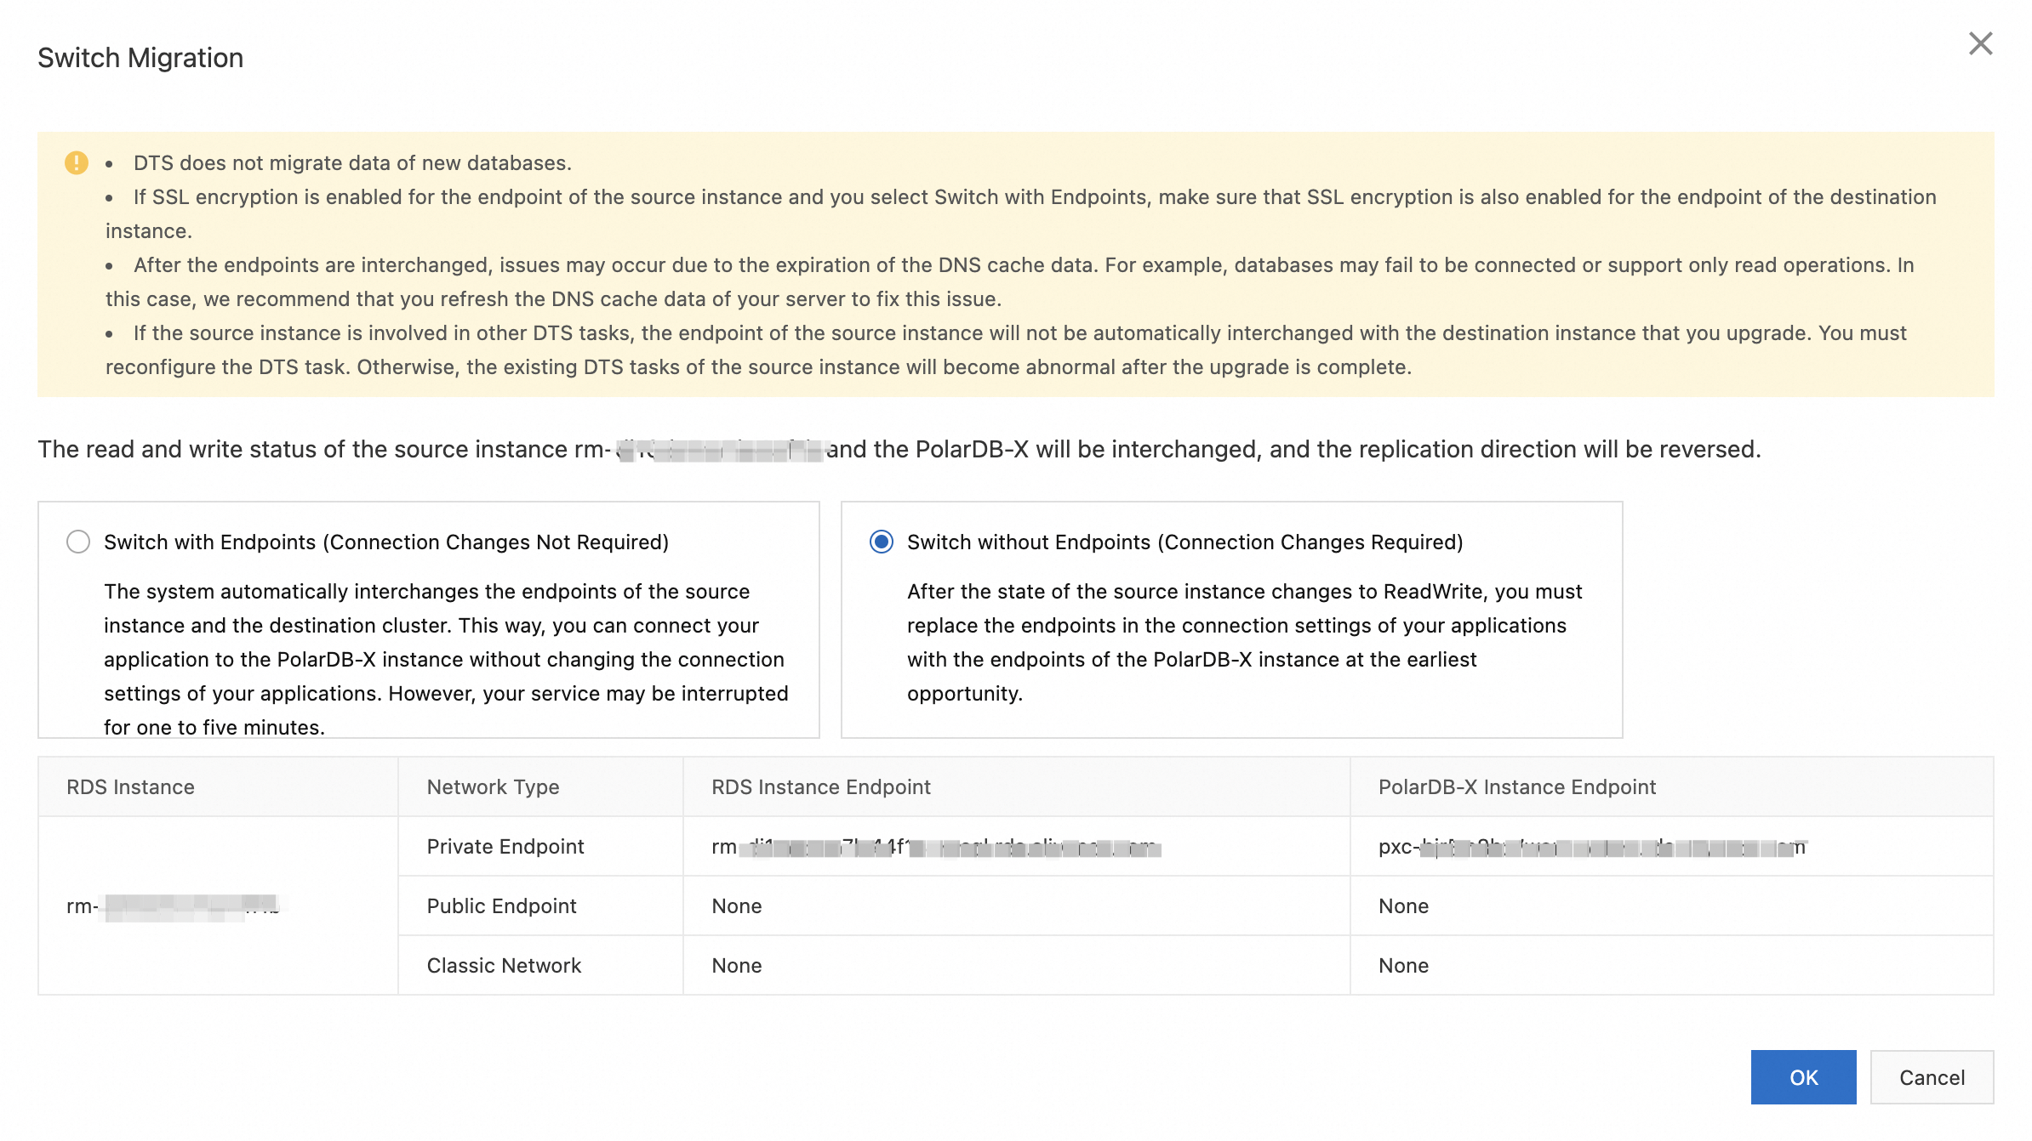
Task: Click the Switch without Endpoints description paragraph
Action: (1243, 642)
